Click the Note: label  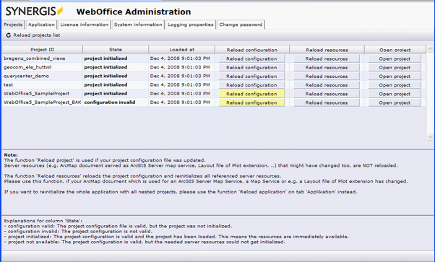point(11,155)
